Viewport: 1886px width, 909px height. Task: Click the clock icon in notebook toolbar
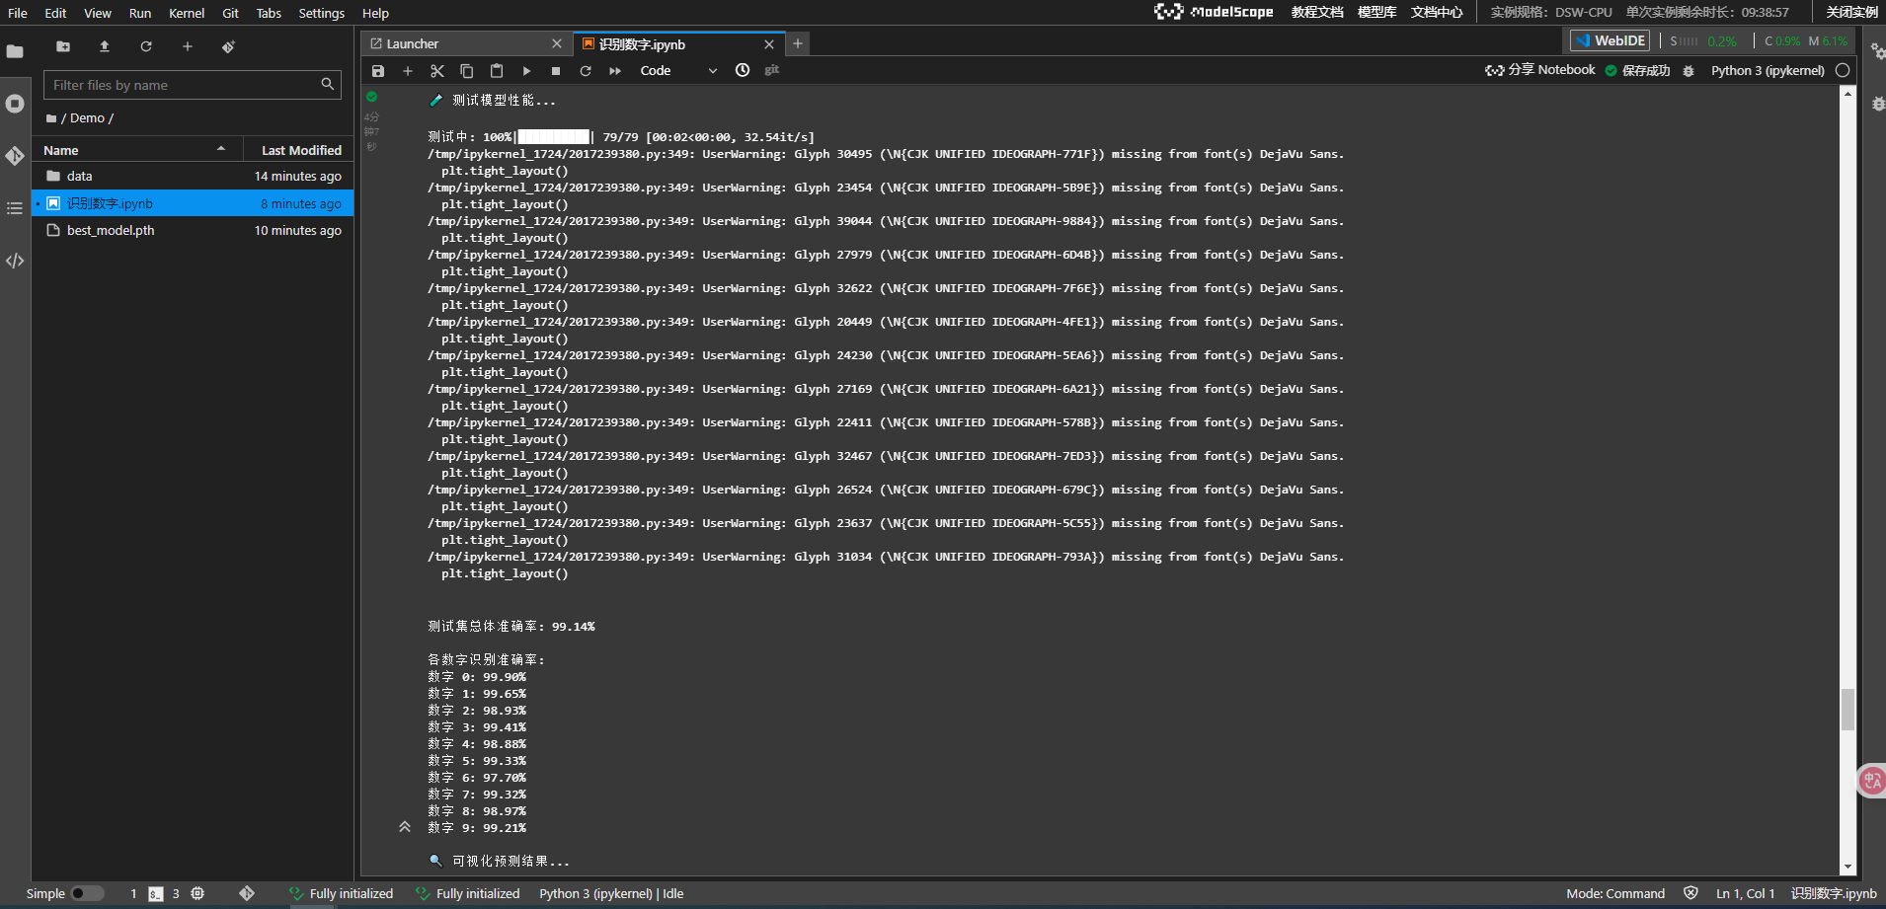click(743, 70)
